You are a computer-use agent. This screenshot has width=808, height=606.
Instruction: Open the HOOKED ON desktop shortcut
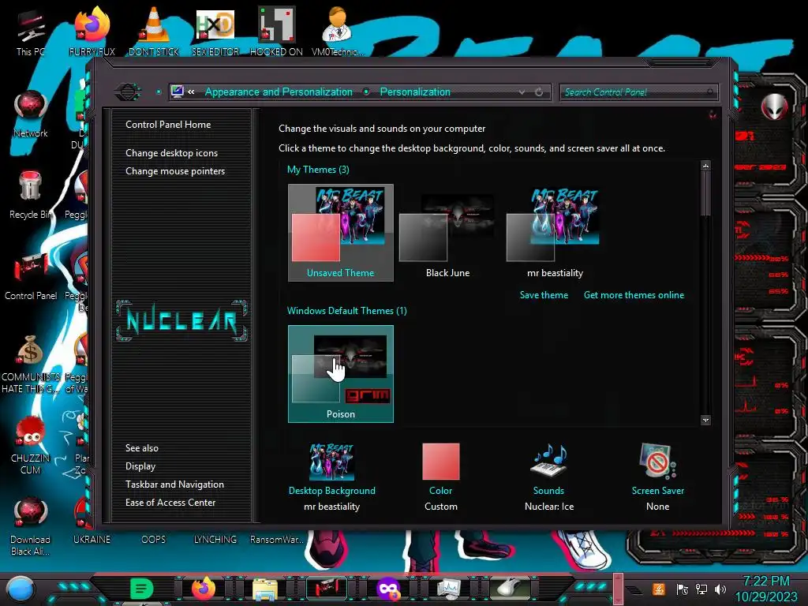276,31
